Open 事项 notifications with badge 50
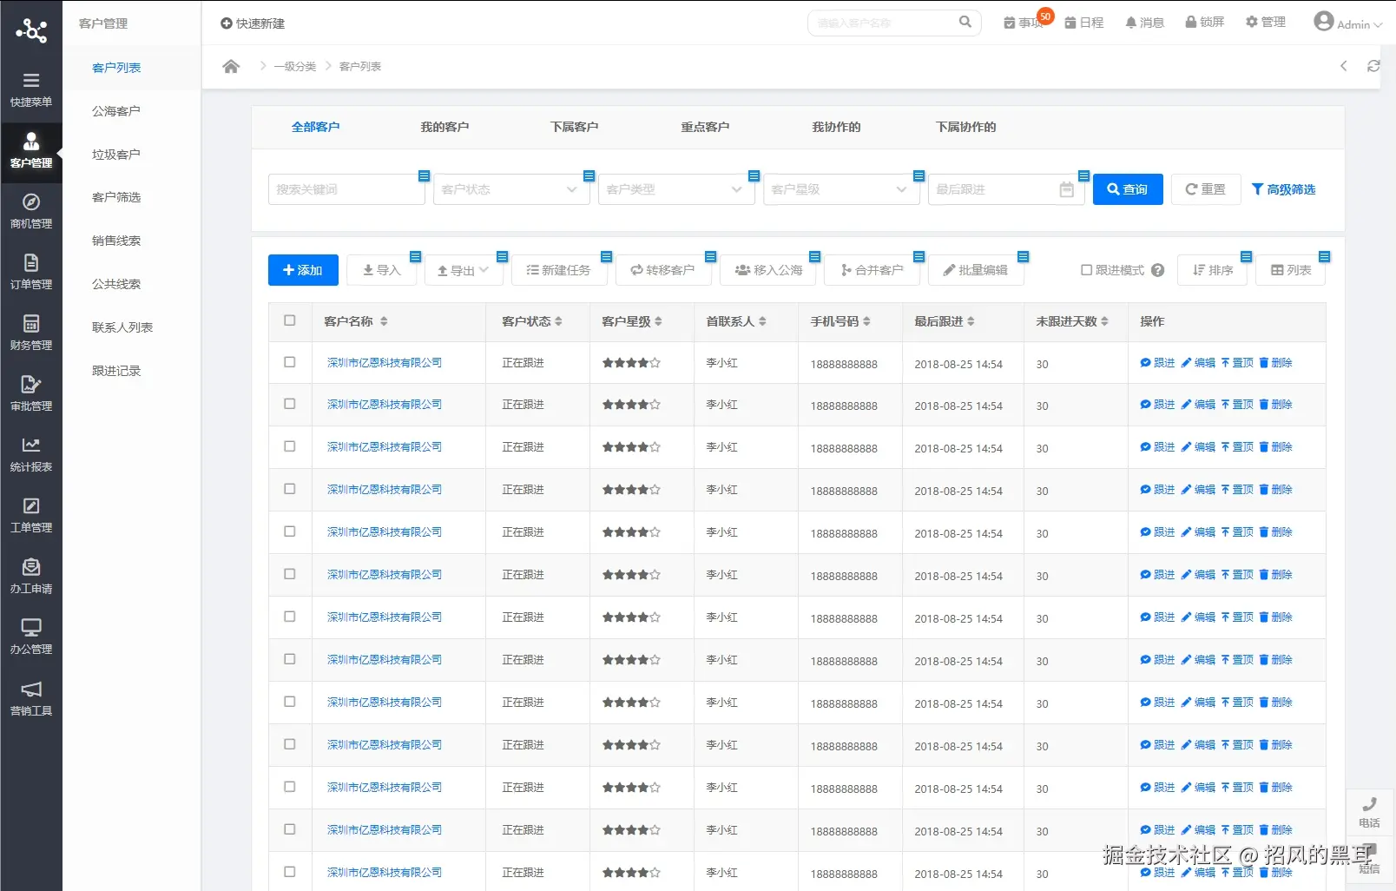This screenshot has height=891, width=1396. [x=1024, y=23]
